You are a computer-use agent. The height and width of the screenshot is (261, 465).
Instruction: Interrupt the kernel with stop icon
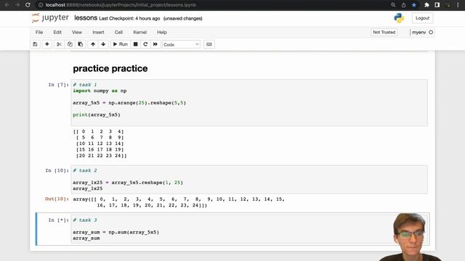(x=136, y=44)
